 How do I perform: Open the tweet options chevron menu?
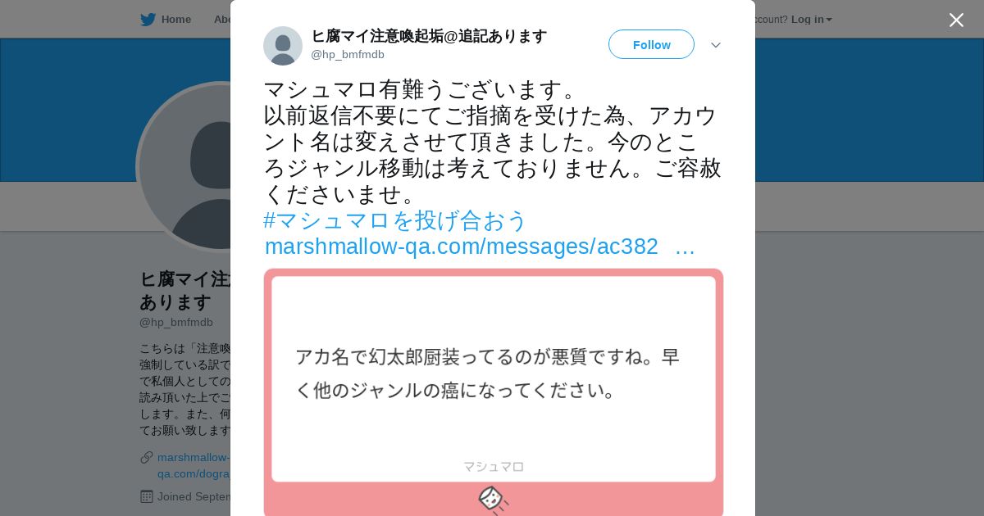click(x=715, y=45)
